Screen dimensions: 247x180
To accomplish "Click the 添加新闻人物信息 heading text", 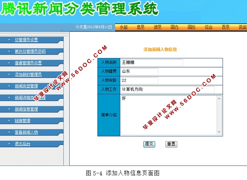I will tap(160, 50).
